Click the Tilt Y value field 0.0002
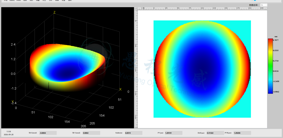 tap(91, 133)
